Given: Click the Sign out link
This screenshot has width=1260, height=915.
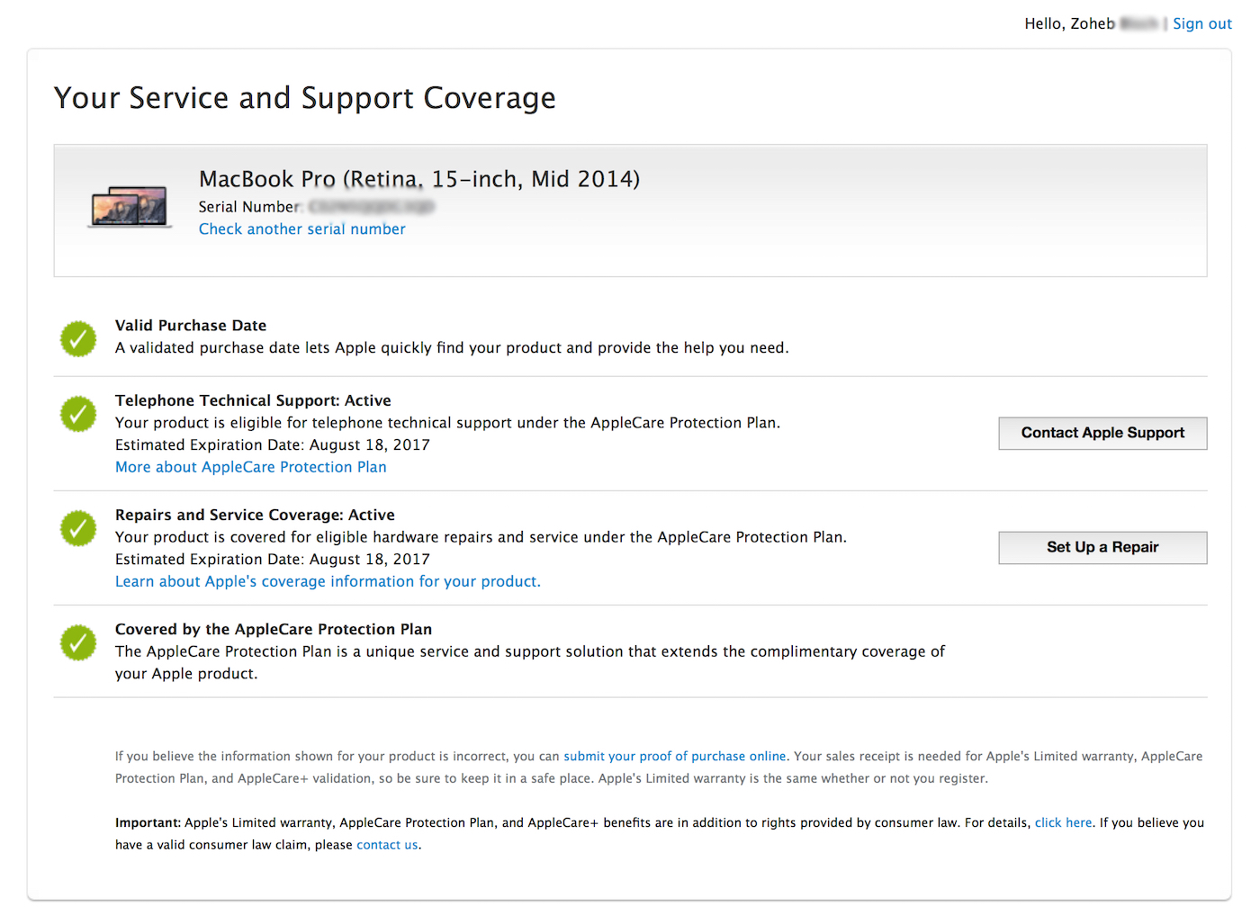Looking at the screenshot, I should click(1201, 23).
